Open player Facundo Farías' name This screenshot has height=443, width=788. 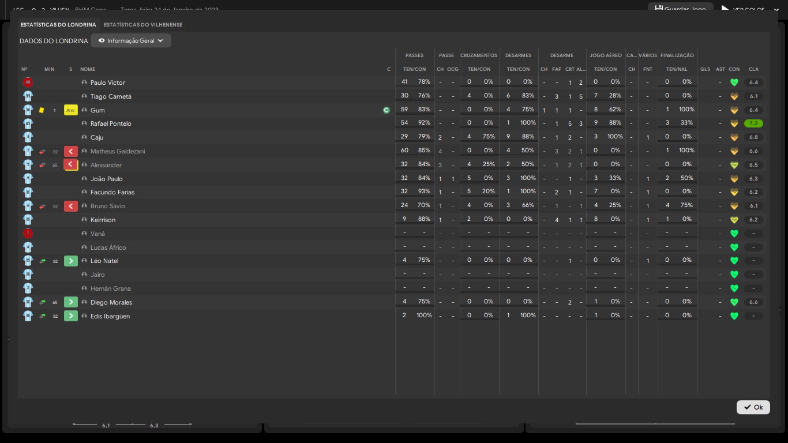tap(112, 192)
